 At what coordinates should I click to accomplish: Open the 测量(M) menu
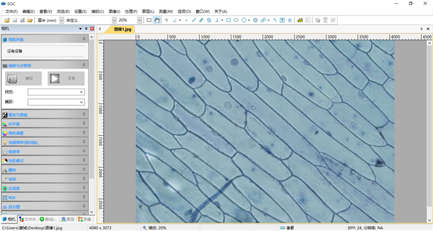(166, 11)
